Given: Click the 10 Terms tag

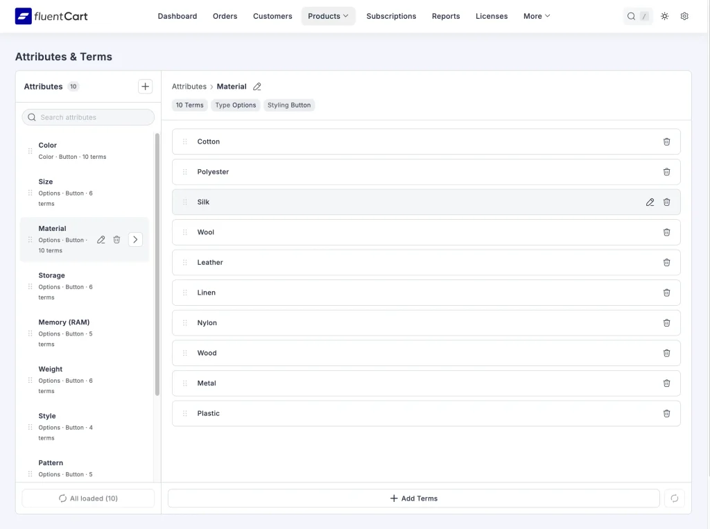Looking at the screenshot, I should 190,105.
